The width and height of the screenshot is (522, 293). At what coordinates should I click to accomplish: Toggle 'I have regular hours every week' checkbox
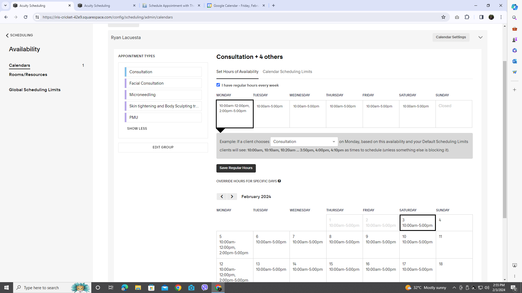click(218, 85)
